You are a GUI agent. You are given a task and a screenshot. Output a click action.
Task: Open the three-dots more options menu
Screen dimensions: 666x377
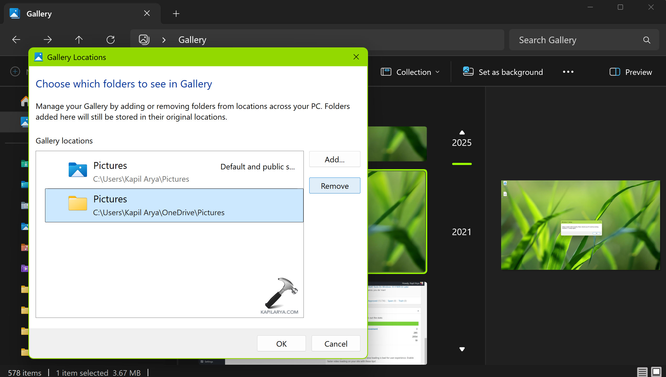568,72
